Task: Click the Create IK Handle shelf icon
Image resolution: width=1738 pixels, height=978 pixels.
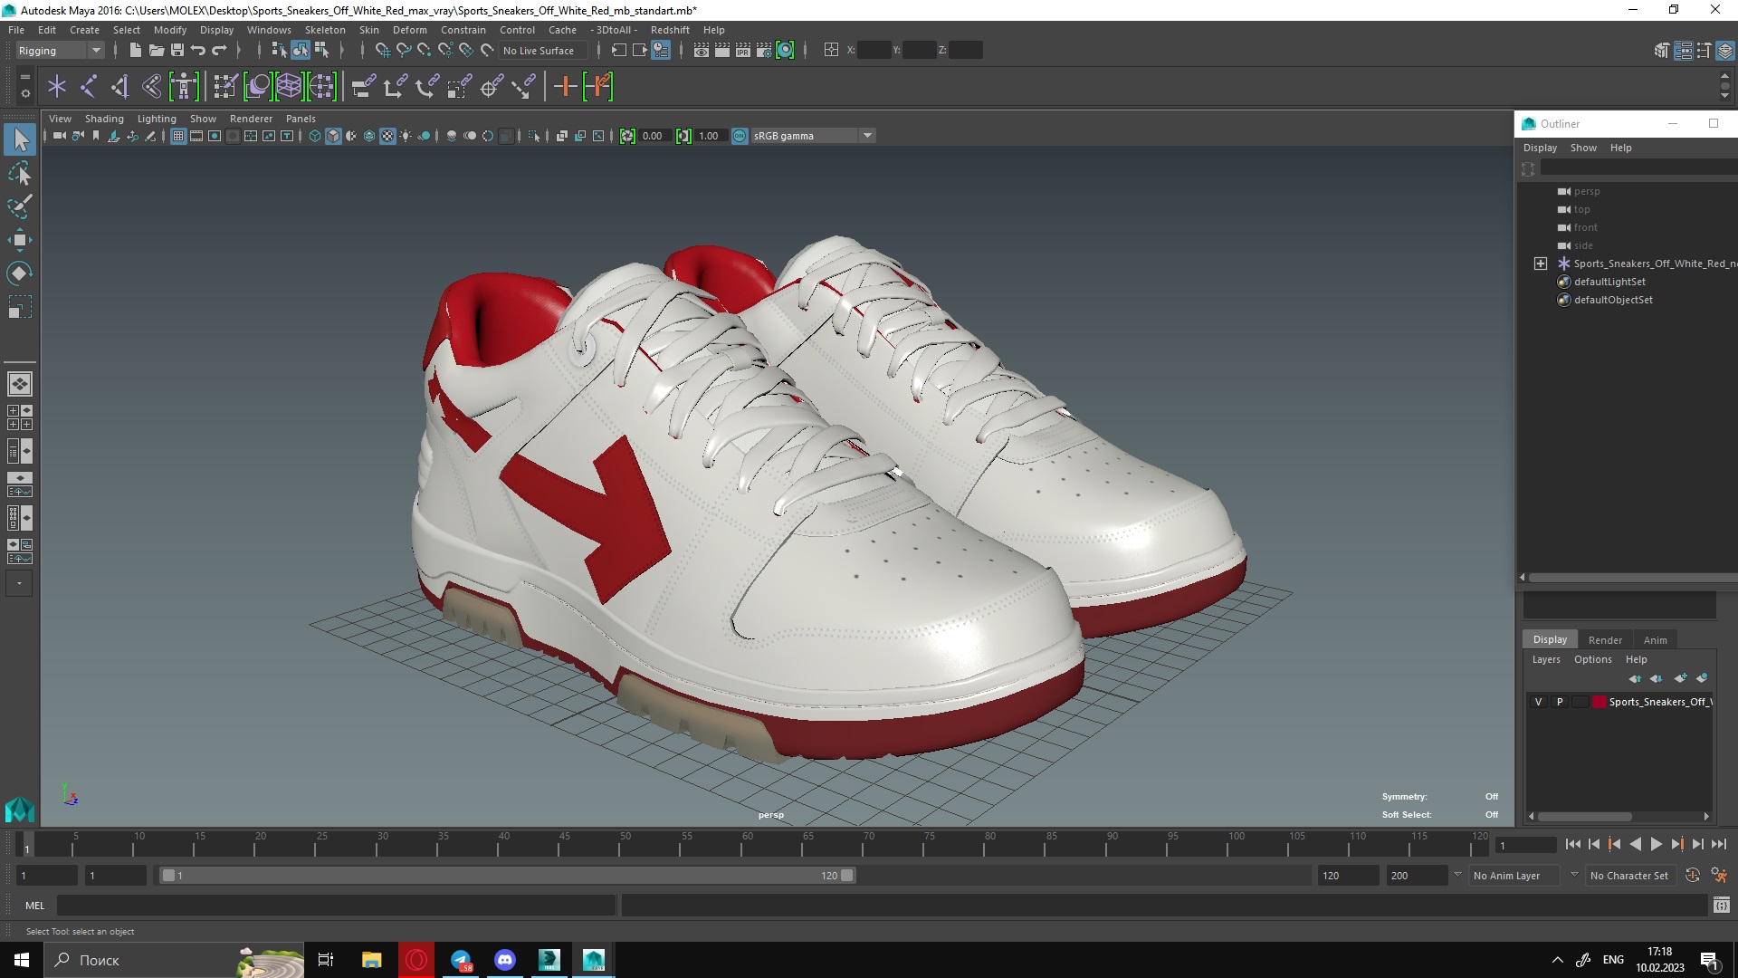Action: point(120,87)
